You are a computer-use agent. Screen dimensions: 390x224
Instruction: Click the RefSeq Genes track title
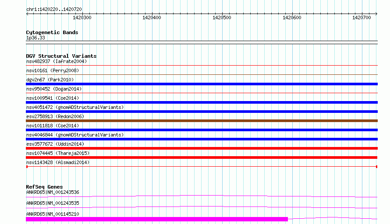(x=44, y=187)
